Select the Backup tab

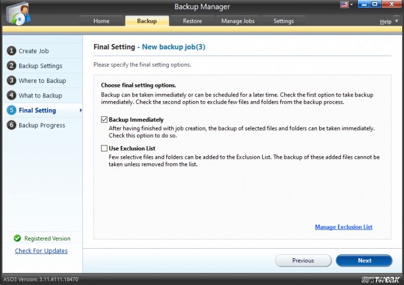pos(147,21)
